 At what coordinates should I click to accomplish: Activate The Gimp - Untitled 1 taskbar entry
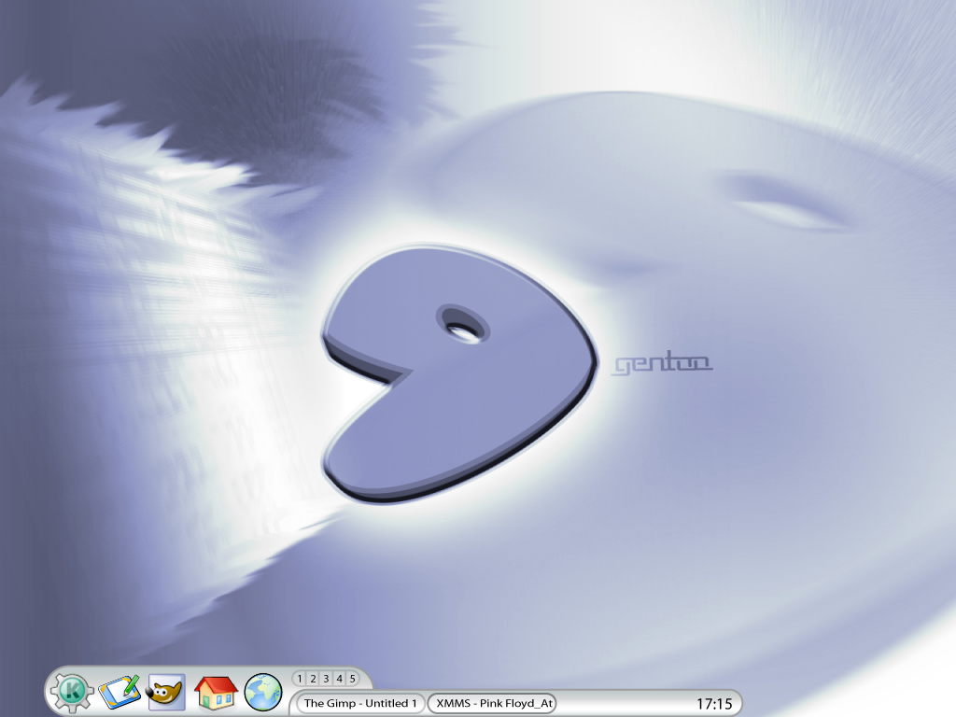coord(359,703)
